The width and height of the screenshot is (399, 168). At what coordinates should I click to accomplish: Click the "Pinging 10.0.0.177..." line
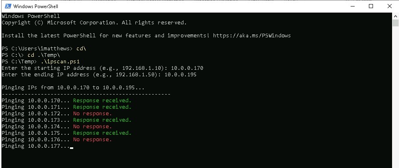(x=36, y=146)
